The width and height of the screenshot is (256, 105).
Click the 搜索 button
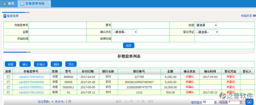(x=129, y=45)
